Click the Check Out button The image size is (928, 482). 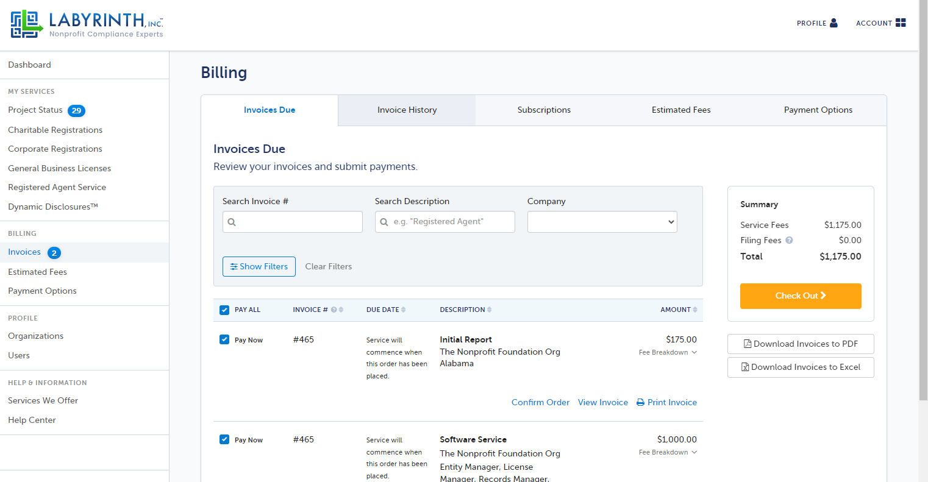801,296
